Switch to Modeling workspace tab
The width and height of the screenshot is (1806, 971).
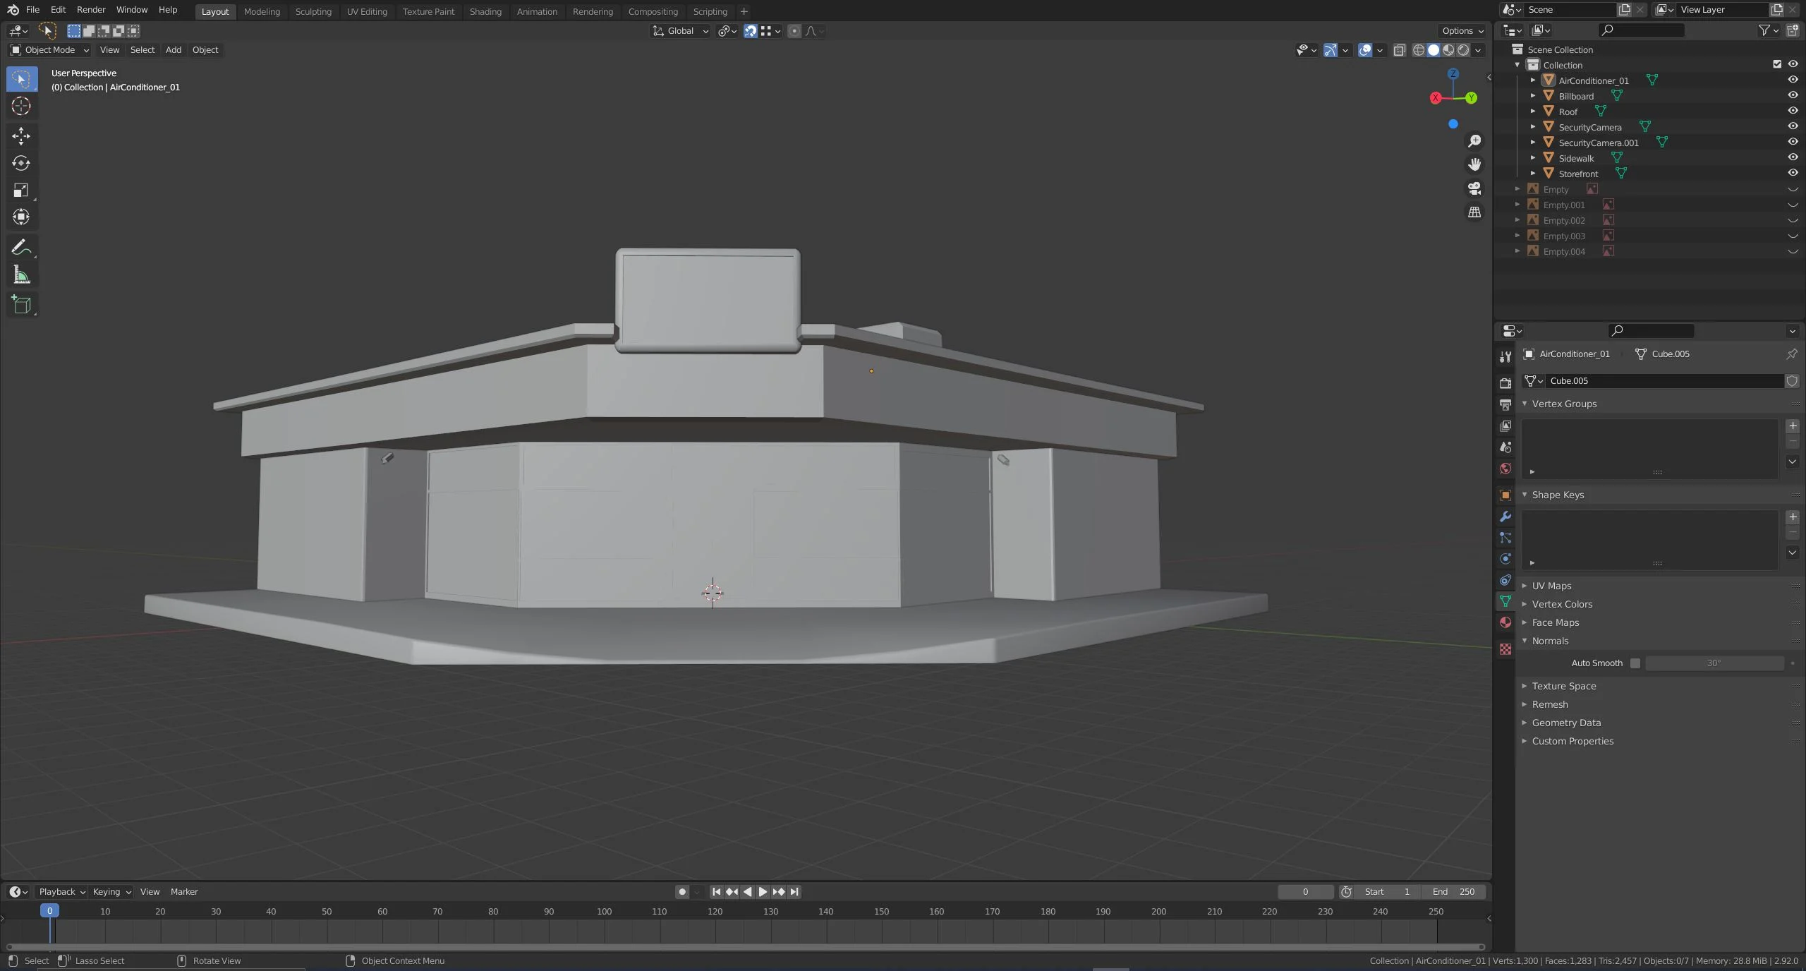point(262,12)
